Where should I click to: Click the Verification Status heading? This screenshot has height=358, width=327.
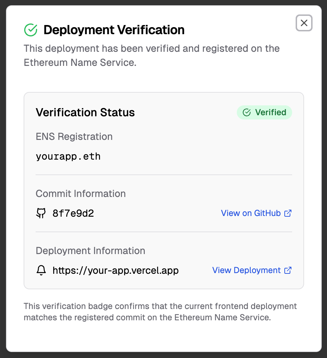[85, 112]
